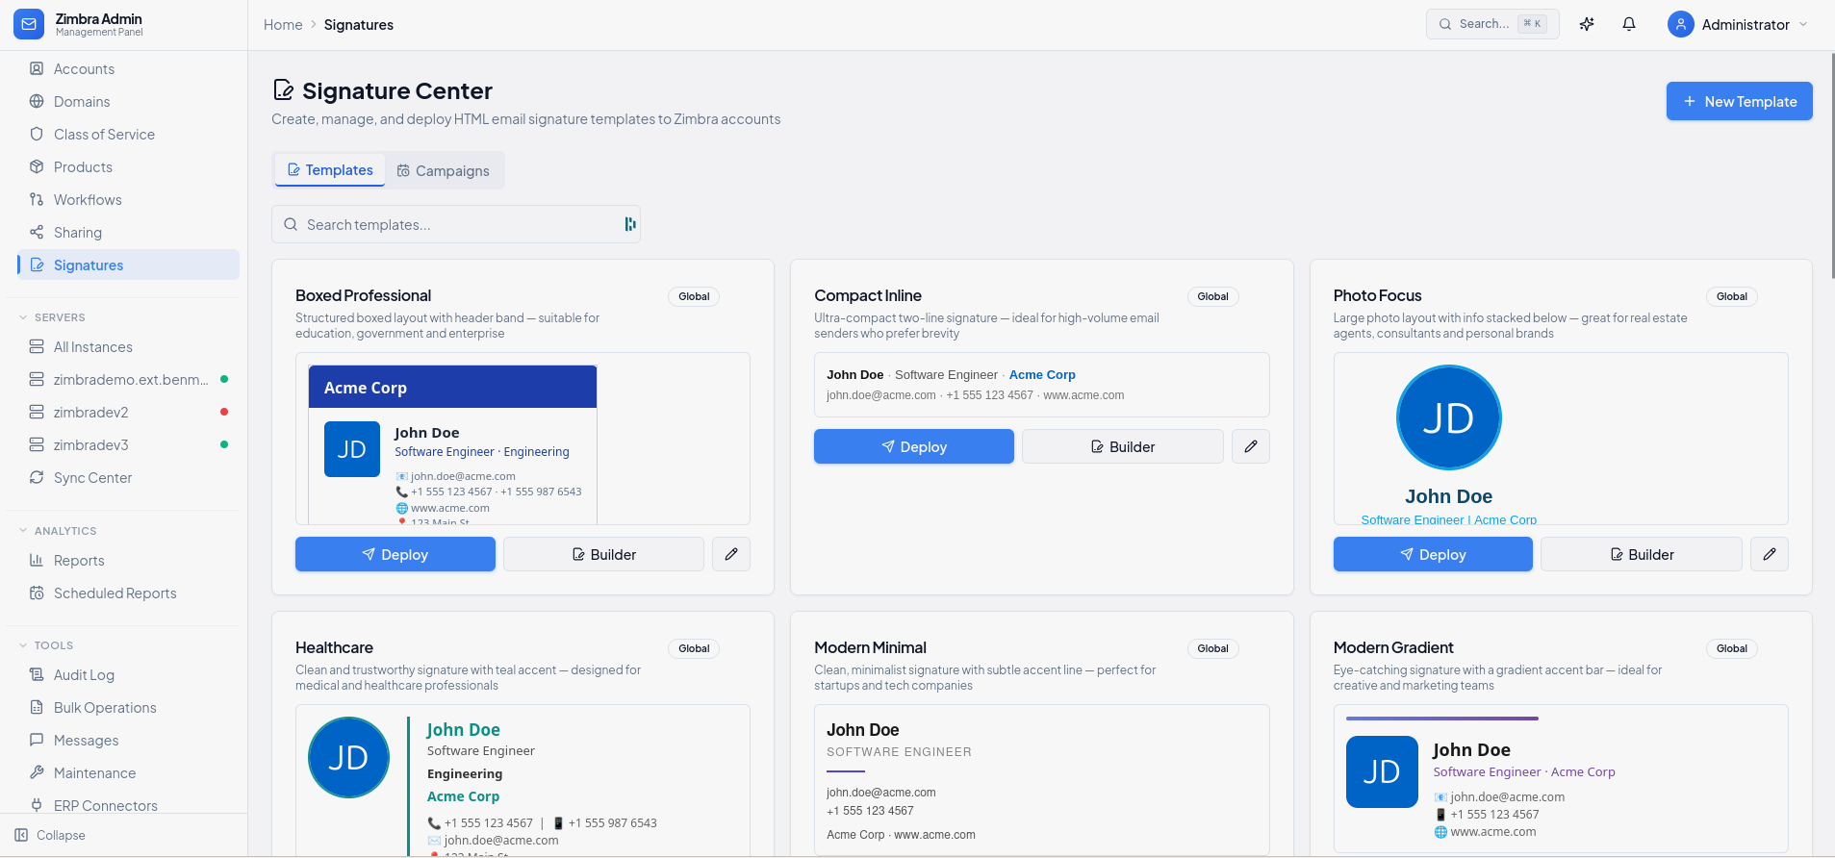Switch to the Campaigns tab
1835x858 pixels.
tap(444, 170)
